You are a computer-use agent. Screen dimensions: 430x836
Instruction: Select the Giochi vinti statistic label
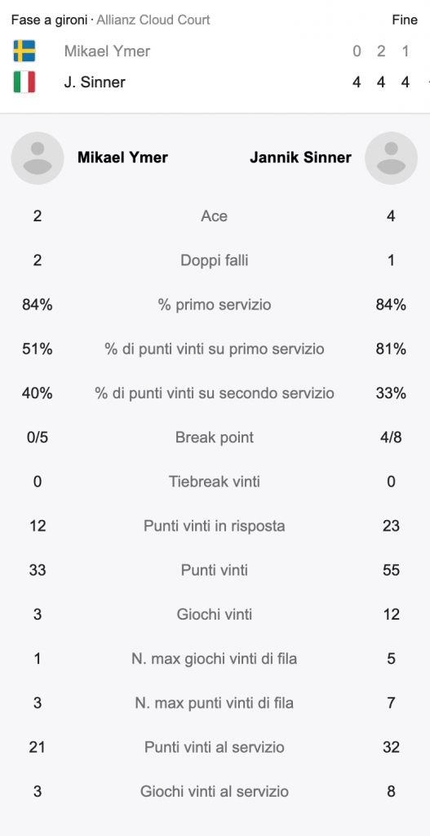(x=215, y=614)
